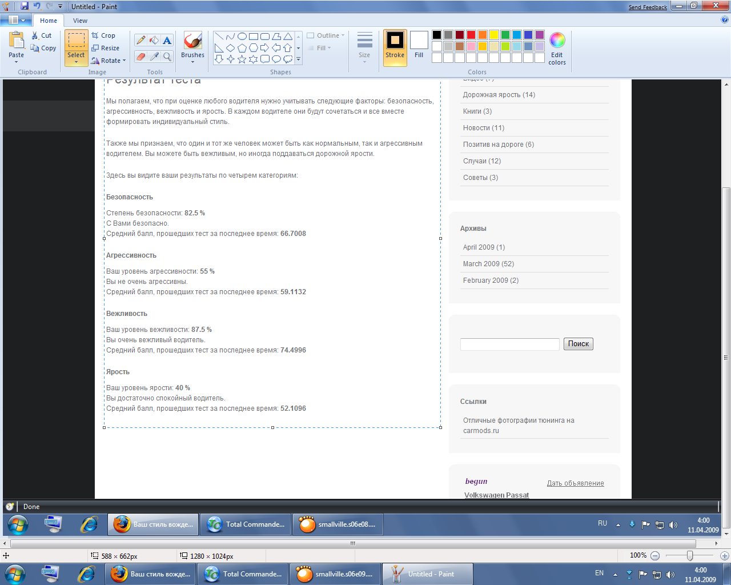Expand the Shapes gallery list
The image size is (731, 585).
298,59
